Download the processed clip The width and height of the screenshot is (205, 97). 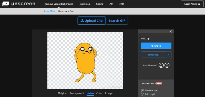pos(153,55)
